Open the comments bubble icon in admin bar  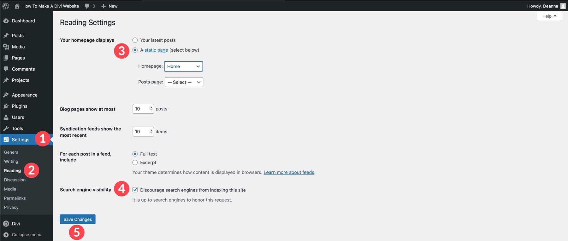tap(87, 6)
